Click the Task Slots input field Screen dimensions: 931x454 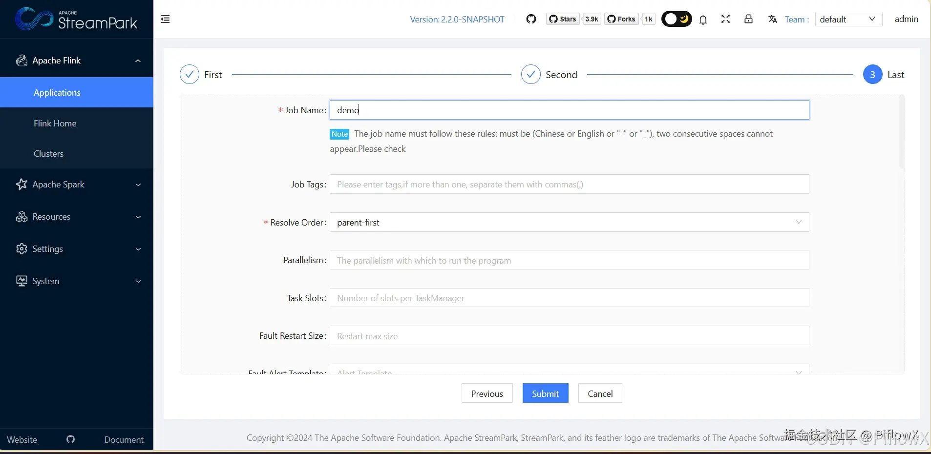point(570,298)
